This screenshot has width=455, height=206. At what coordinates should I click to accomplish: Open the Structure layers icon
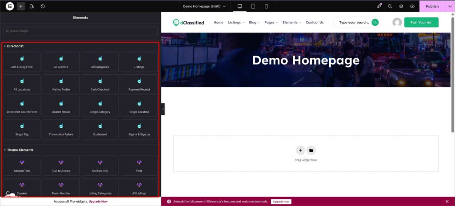click(x=401, y=6)
